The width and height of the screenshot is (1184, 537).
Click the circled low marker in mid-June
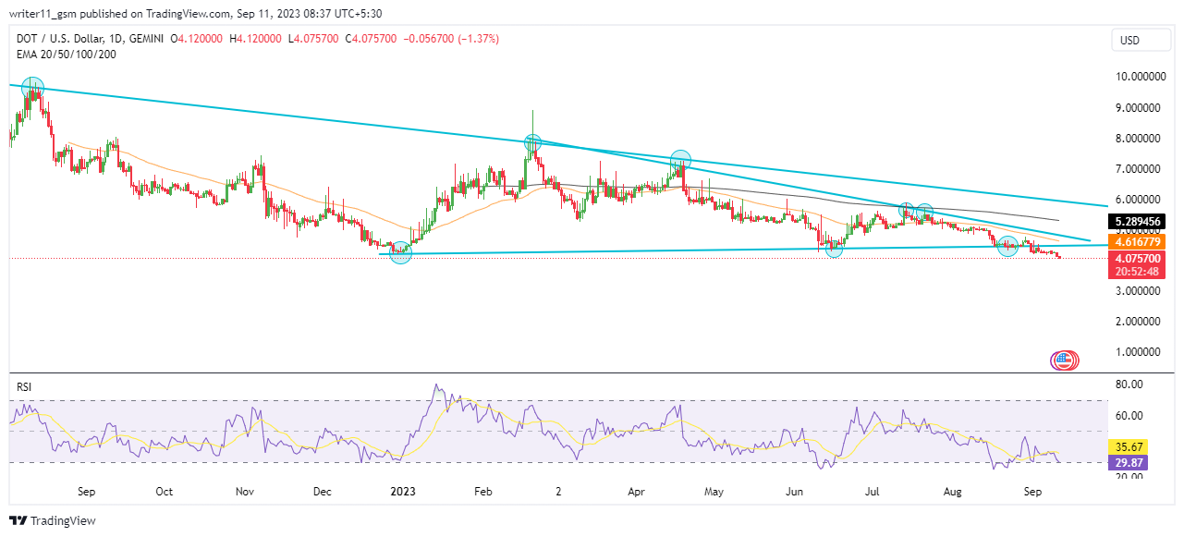834,248
